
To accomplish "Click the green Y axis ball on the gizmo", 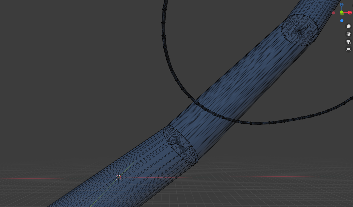I will pyautogui.click(x=341, y=12).
